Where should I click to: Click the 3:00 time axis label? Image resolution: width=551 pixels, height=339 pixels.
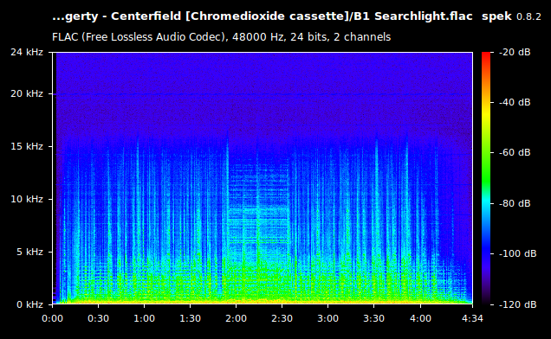[327, 318]
